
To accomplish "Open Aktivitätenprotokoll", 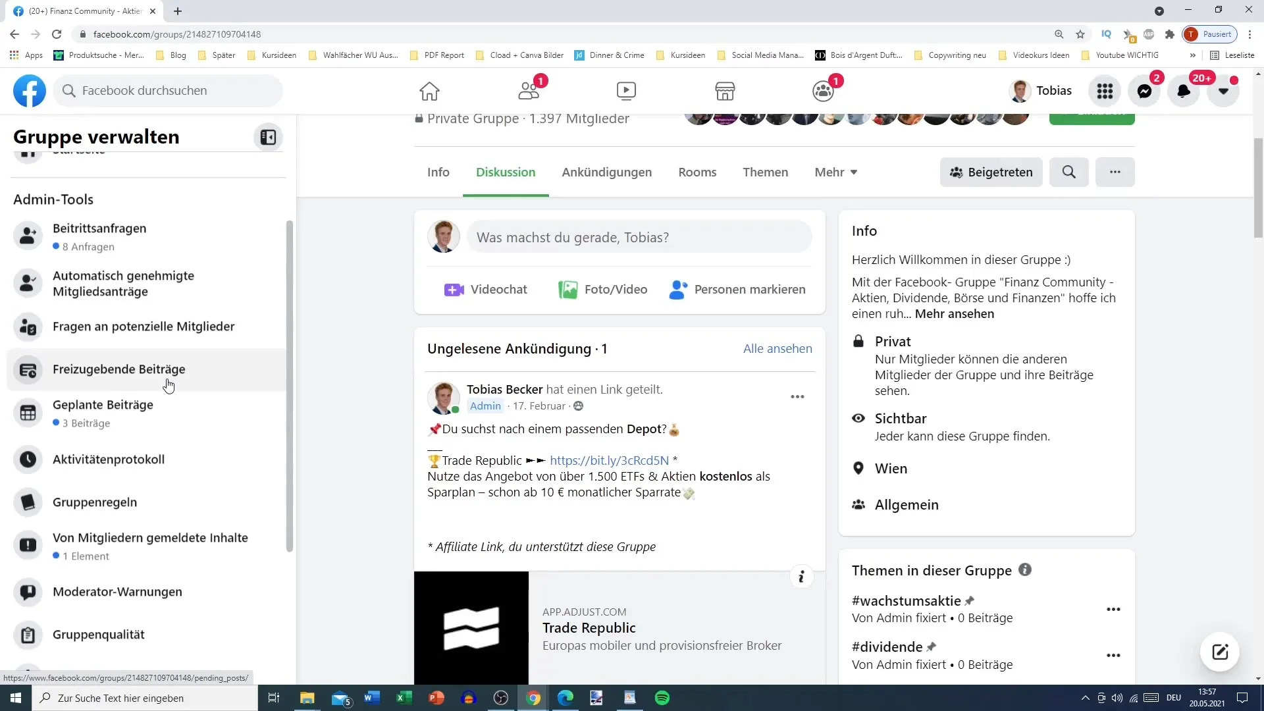I will 146,459.
